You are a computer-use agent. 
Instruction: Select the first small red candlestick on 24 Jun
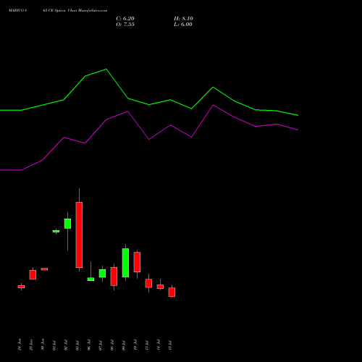click(x=21, y=287)
